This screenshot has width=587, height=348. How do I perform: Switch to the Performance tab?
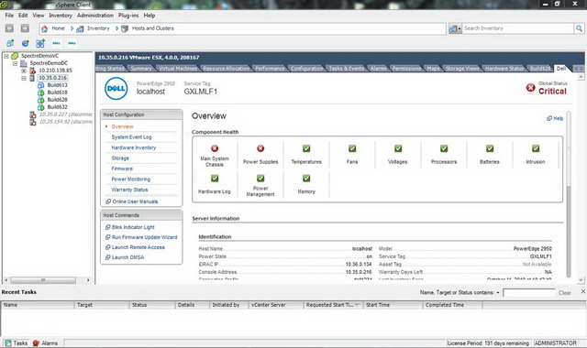click(x=270, y=69)
